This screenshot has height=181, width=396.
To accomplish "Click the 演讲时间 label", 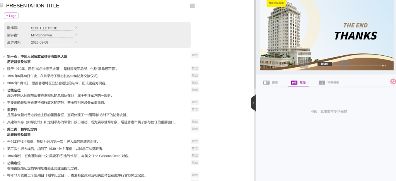I will tap(14, 43).
